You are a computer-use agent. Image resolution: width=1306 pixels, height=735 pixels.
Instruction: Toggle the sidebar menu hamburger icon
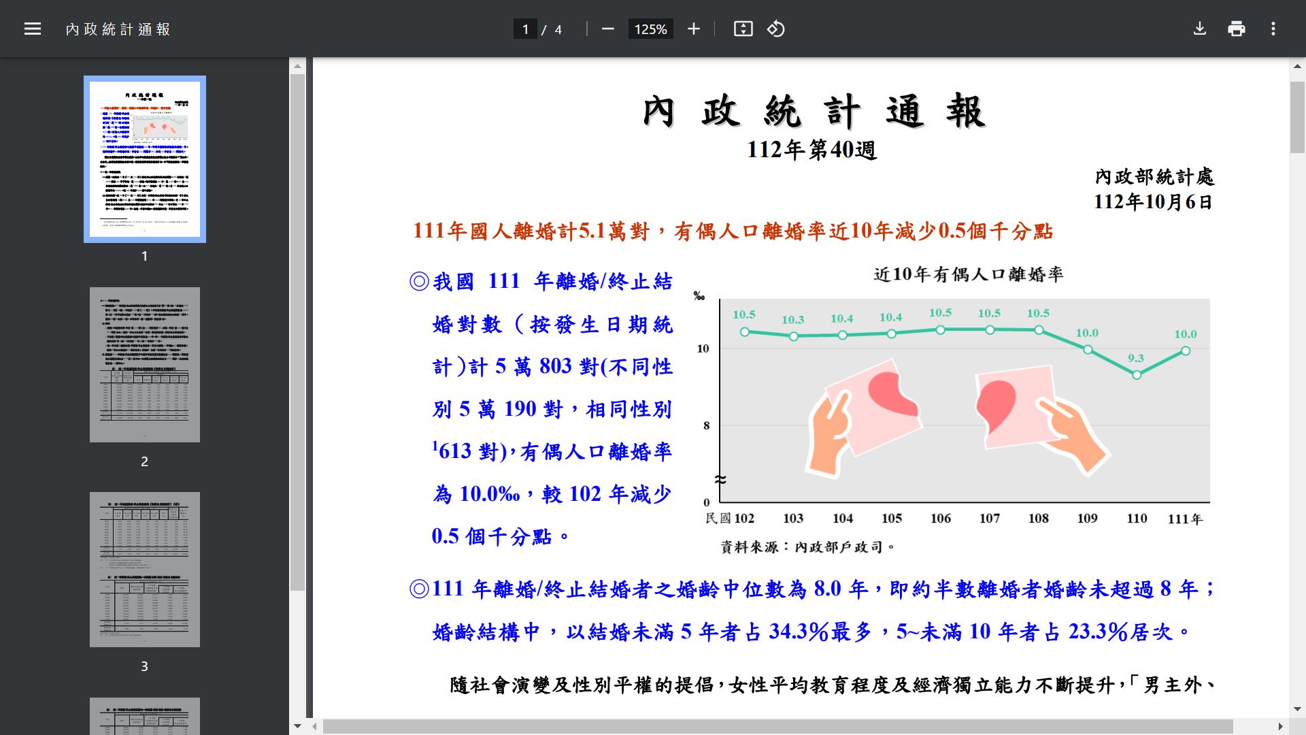click(33, 29)
